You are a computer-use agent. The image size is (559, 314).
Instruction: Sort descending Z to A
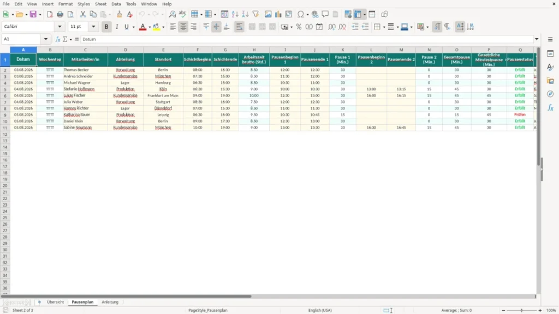[x=245, y=14]
